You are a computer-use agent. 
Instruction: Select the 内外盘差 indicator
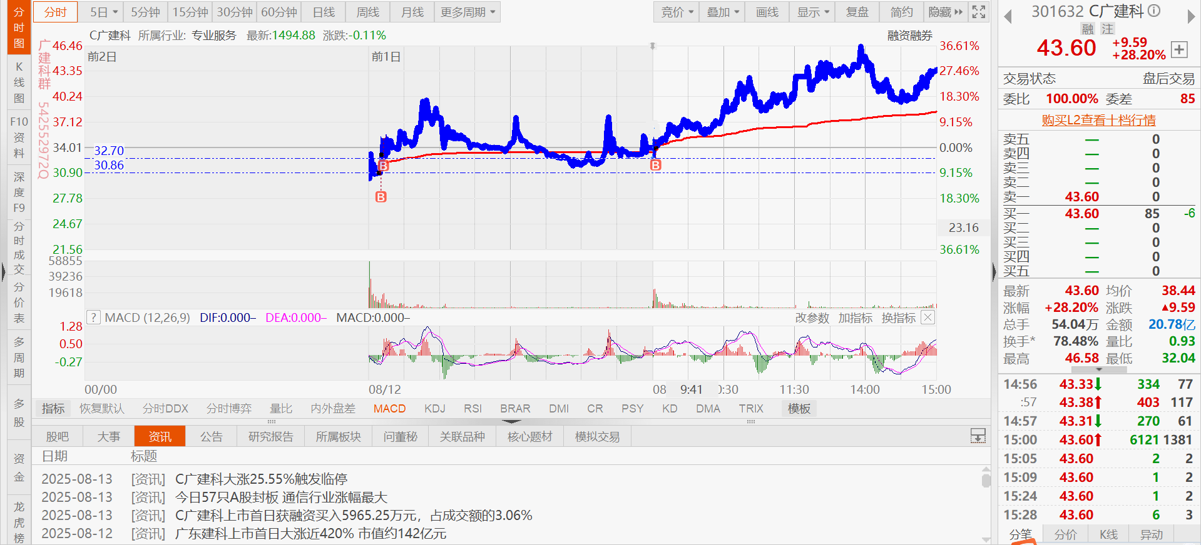click(x=333, y=408)
